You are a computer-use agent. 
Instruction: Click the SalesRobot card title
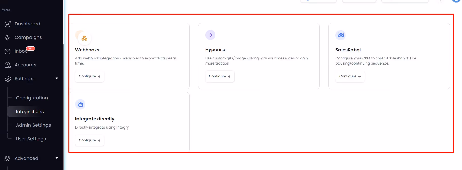point(348,50)
